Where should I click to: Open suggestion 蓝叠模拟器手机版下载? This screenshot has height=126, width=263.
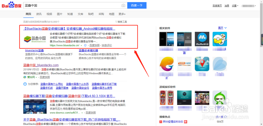[x=104, y=84]
